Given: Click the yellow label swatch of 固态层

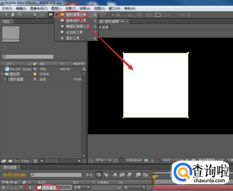Looking at the screenshot, I should 35,74.
